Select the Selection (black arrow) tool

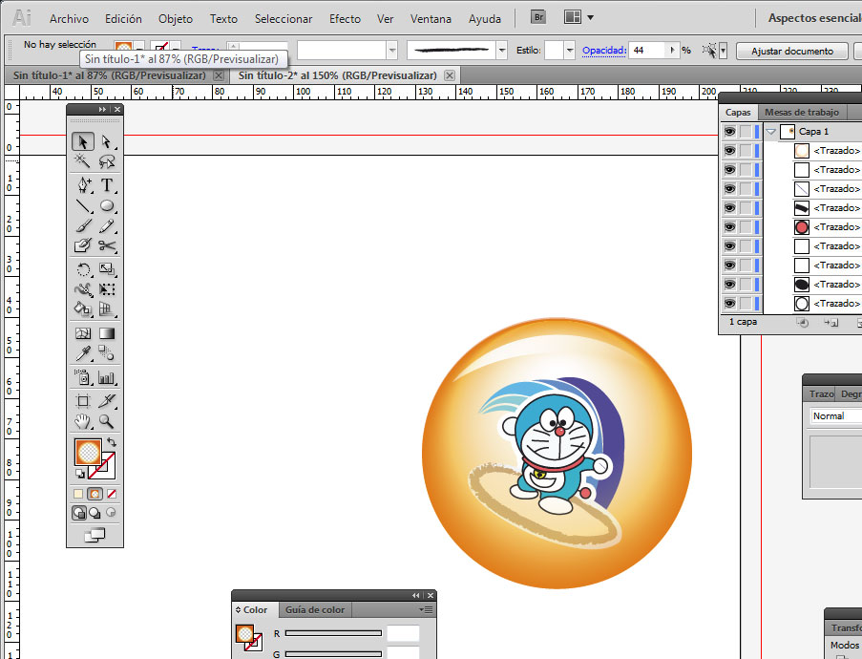(x=83, y=142)
